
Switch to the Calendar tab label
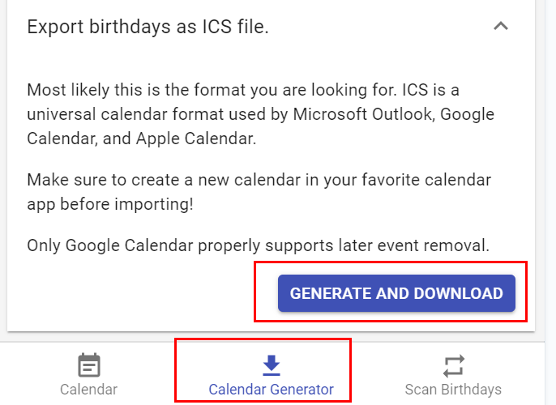[x=88, y=390]
